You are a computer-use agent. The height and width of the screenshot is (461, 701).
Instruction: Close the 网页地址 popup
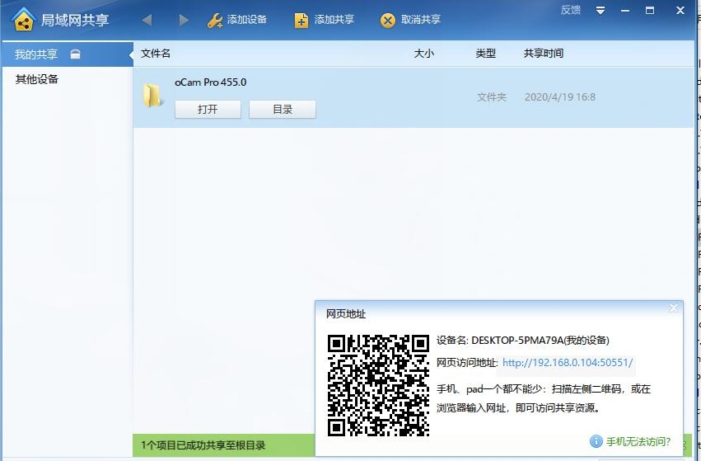coord(673,308)
